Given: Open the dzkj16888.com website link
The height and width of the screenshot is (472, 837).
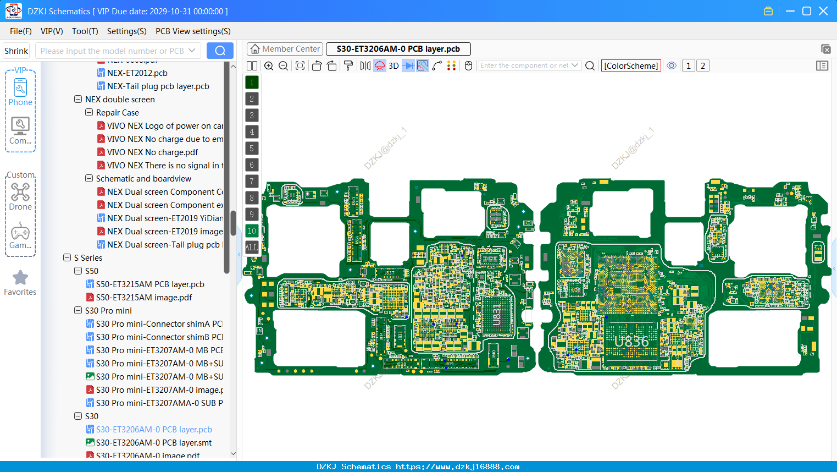Looking at the screenshot, I should (x=457, y=466).
